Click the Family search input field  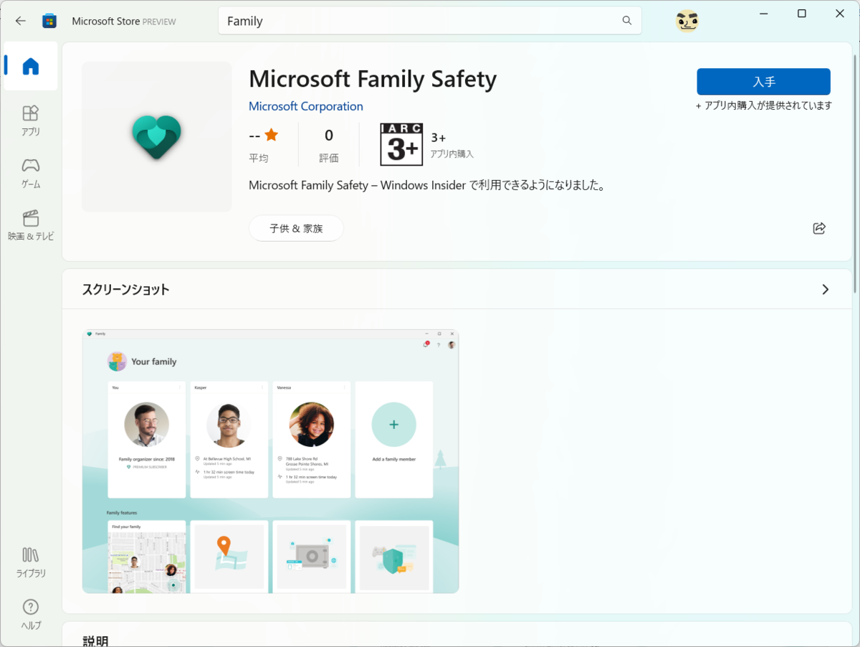click(429, 21)
